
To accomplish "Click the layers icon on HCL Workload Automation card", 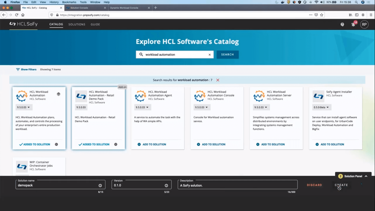I will pyautogui.click(x=58, y=94).
